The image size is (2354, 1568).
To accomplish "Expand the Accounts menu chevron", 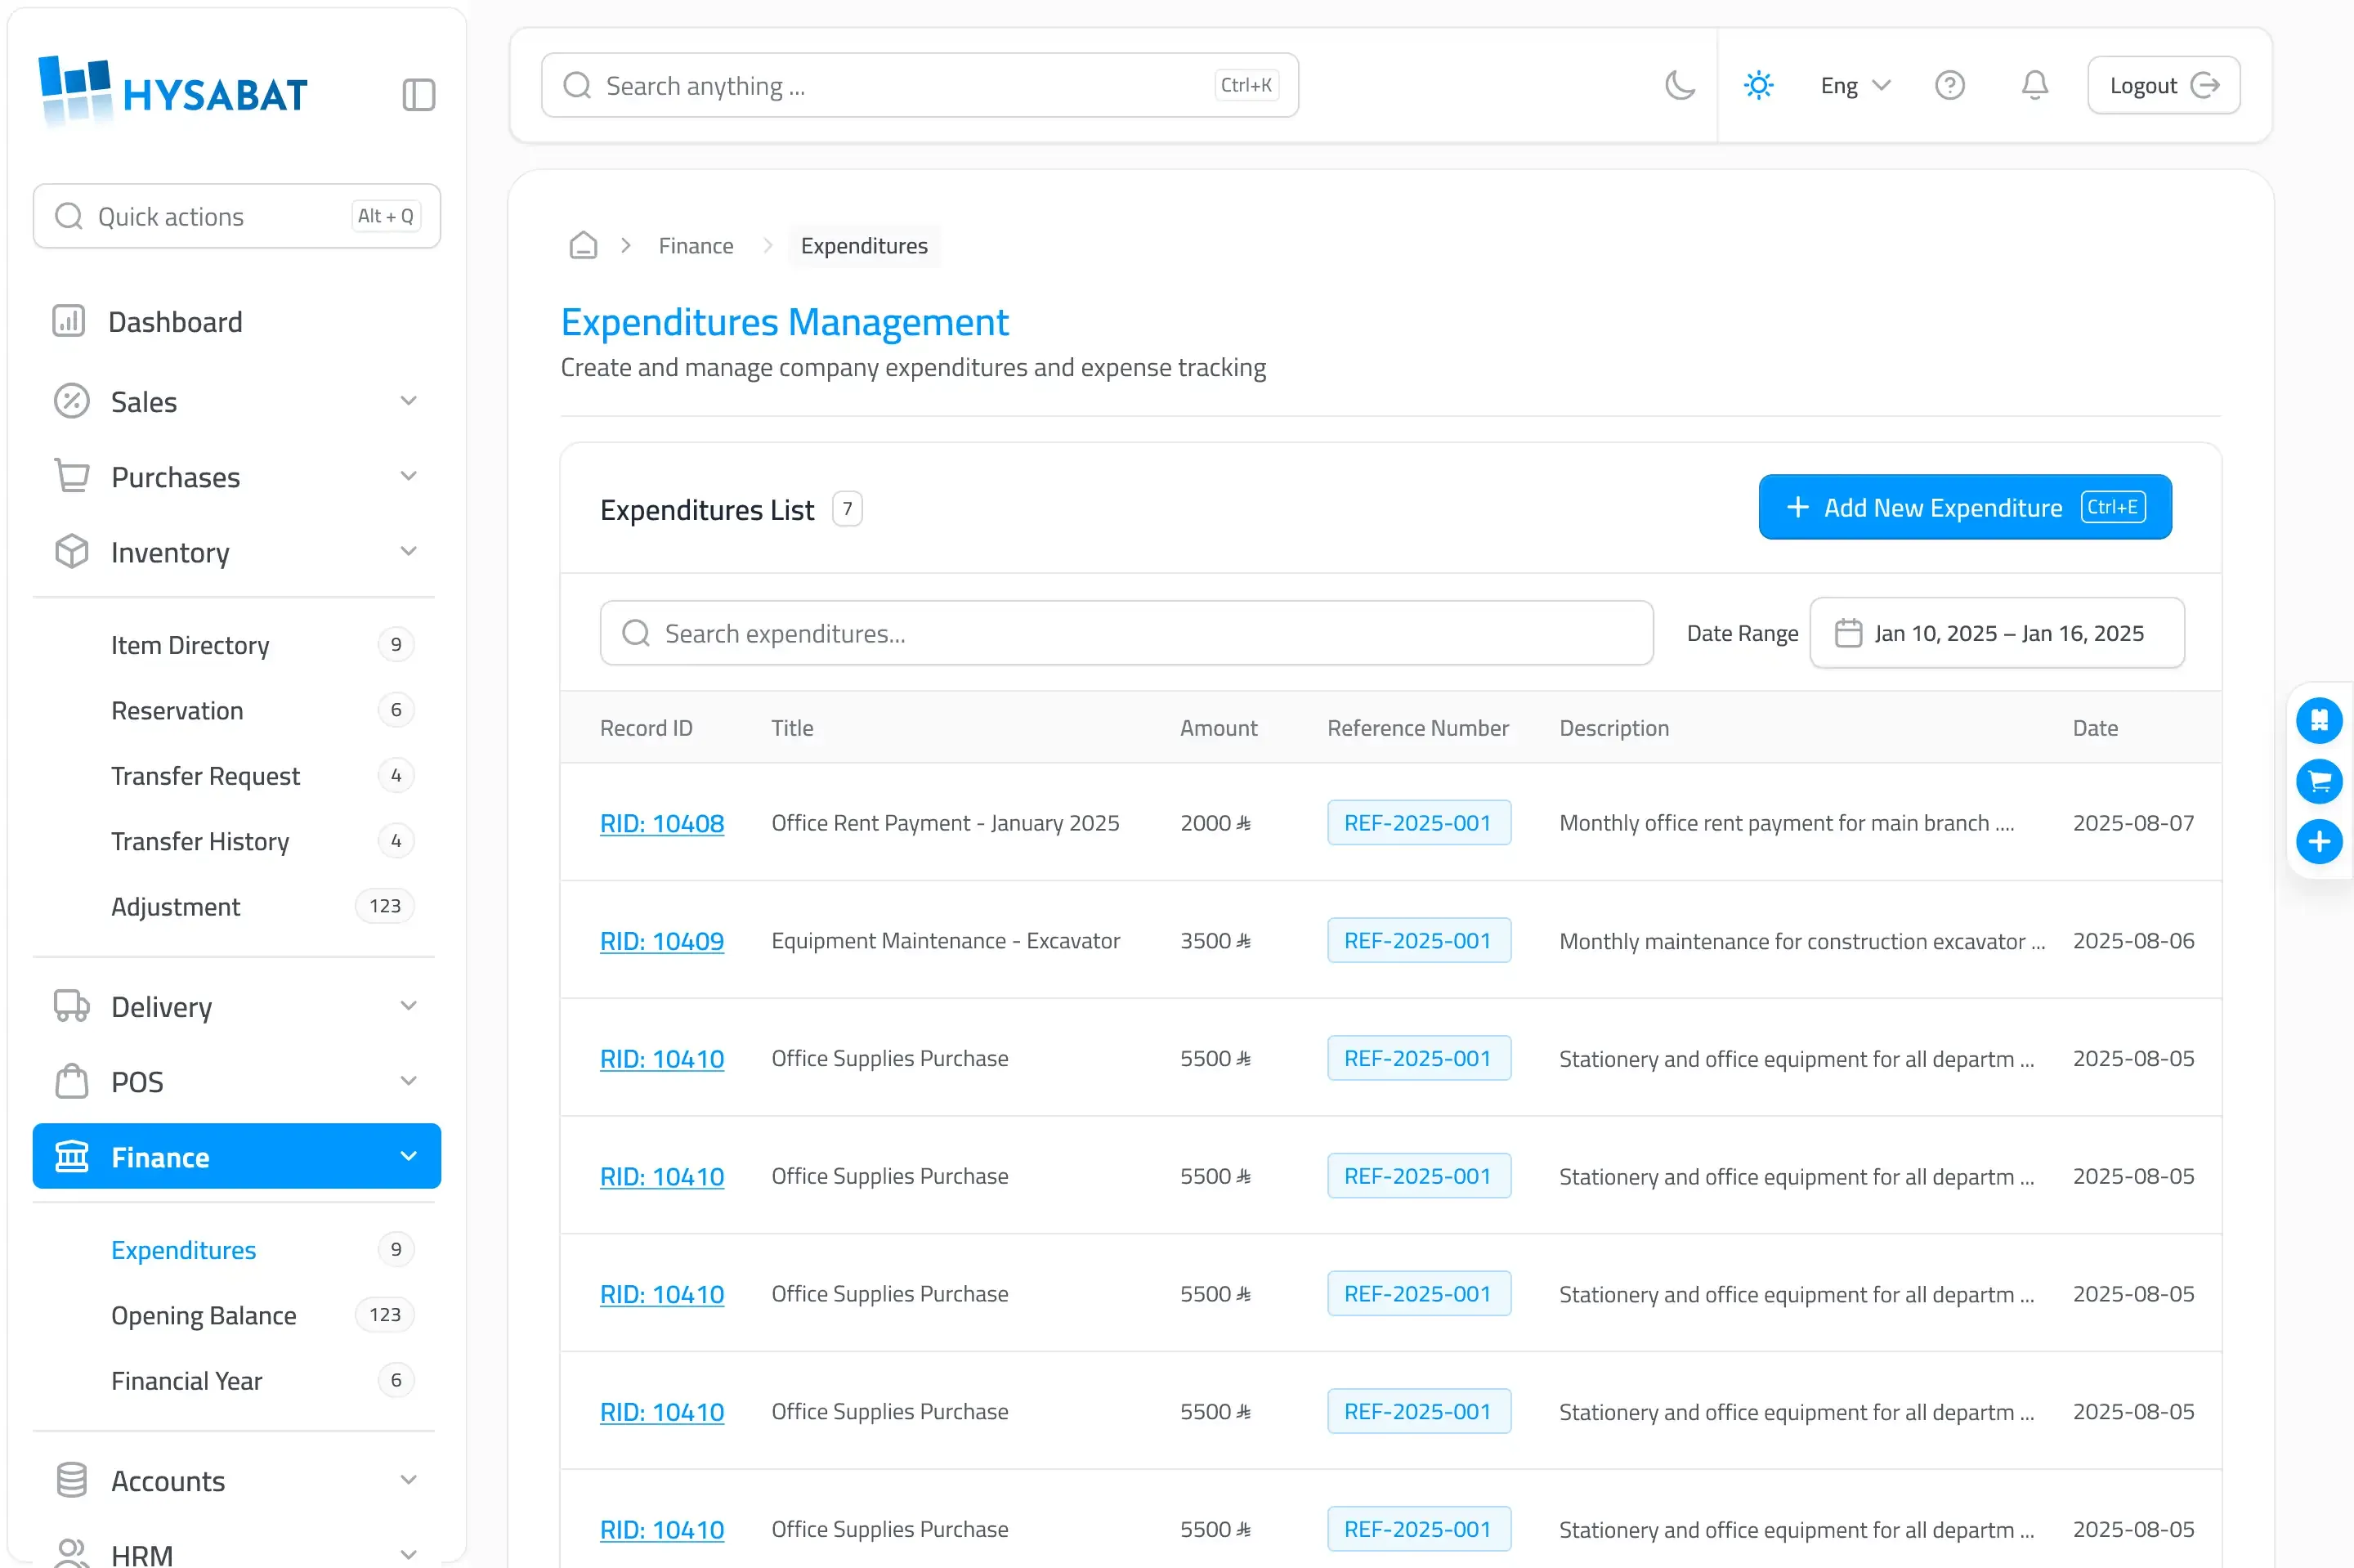I will click(408, 1480).
